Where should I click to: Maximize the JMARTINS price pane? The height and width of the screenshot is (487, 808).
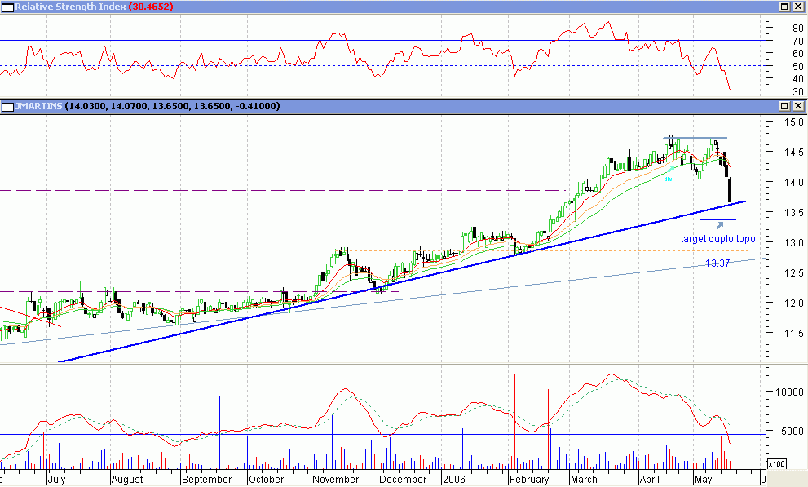[x=784, y=106]
